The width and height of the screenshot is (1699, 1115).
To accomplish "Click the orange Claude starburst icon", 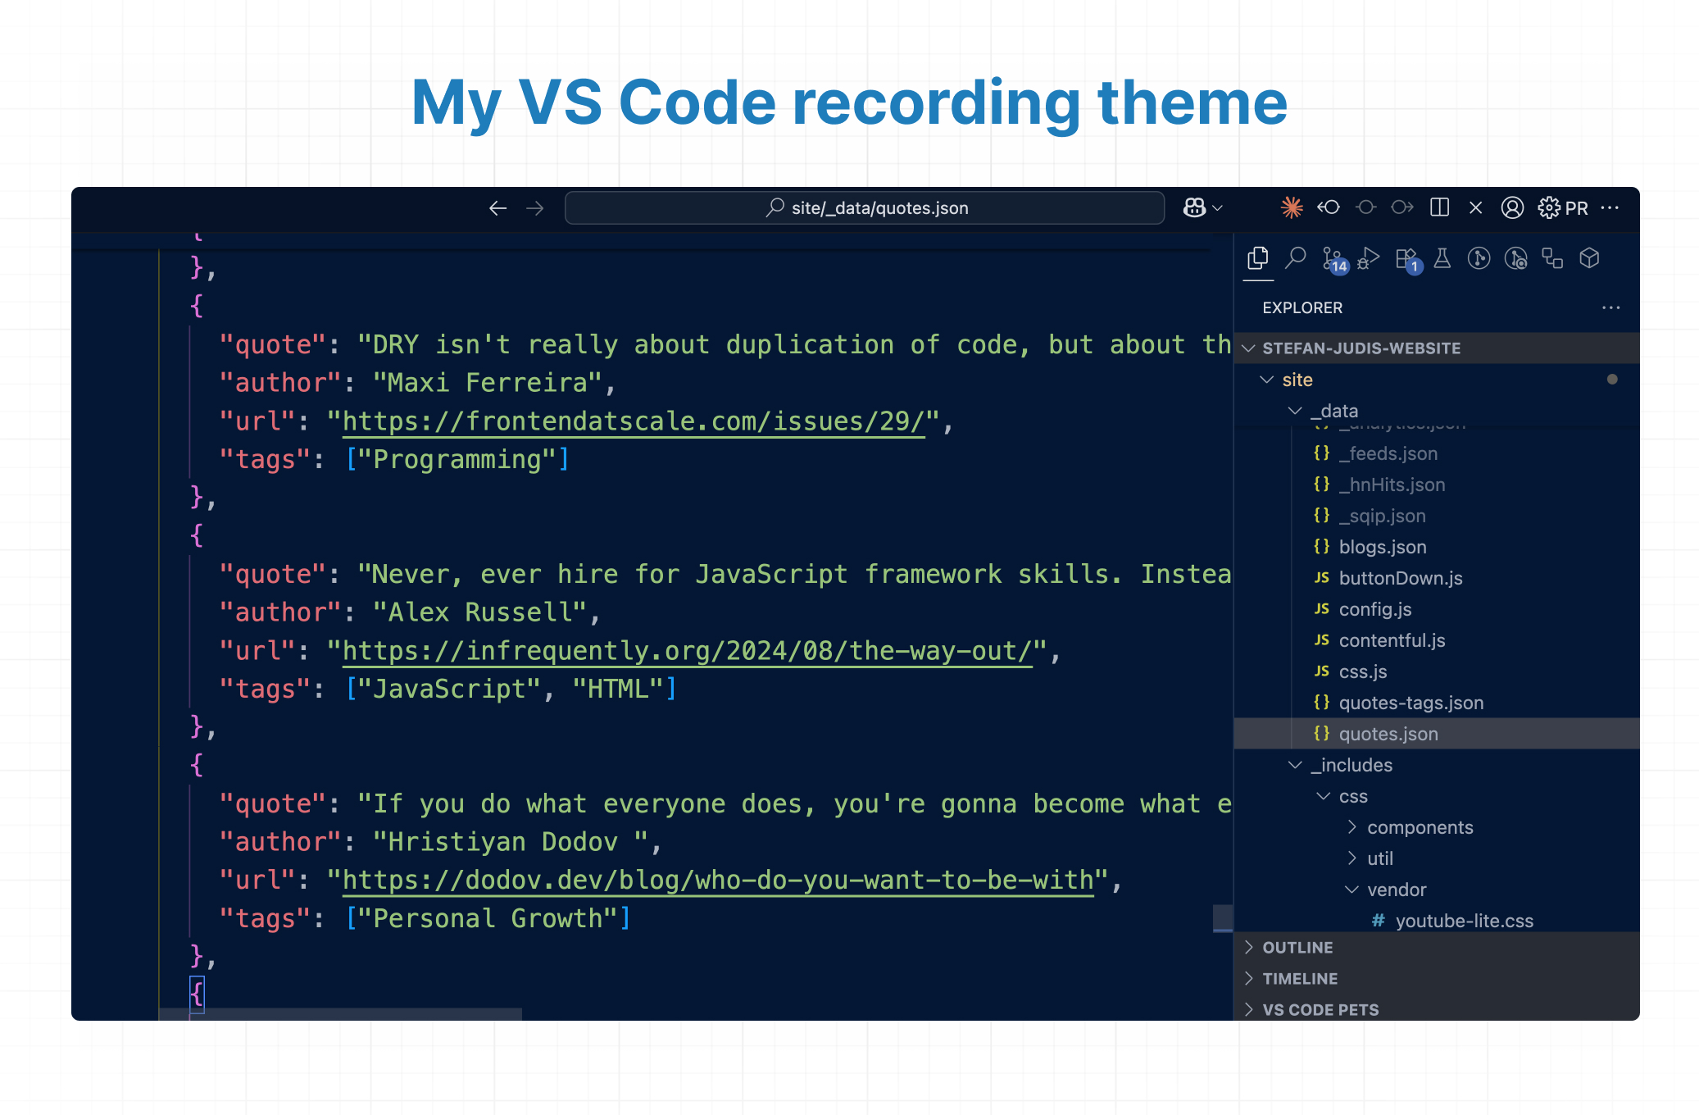I will (x=1292, y=208).
